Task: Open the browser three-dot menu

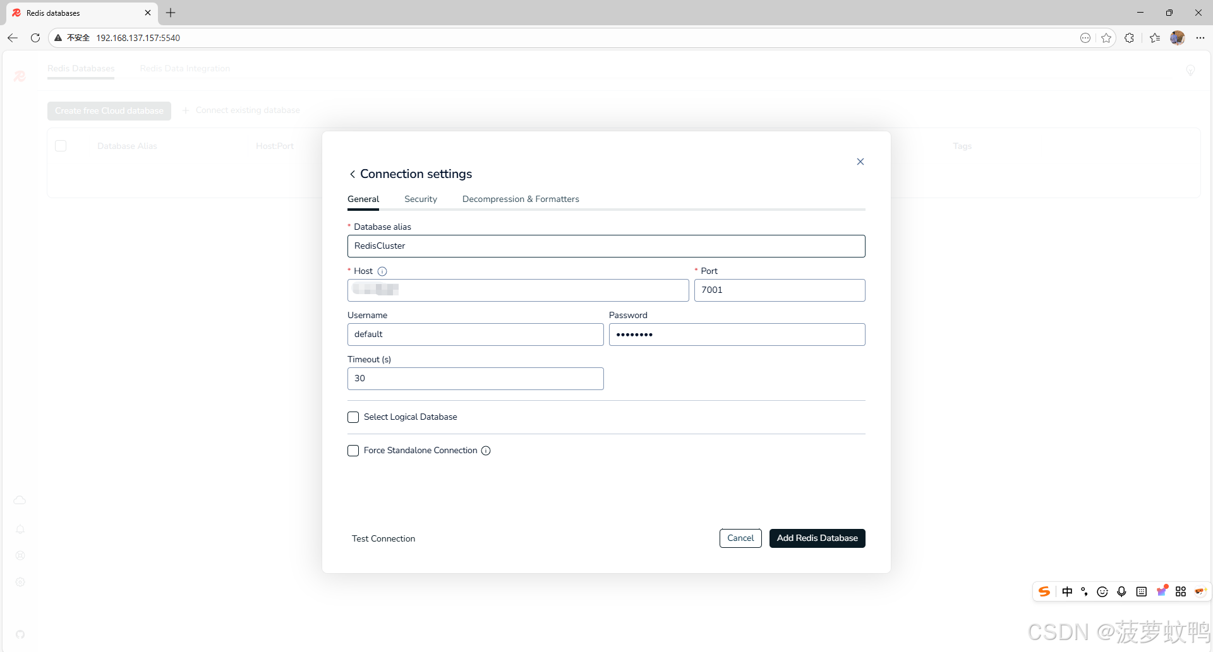Action: click(1200, 38)
